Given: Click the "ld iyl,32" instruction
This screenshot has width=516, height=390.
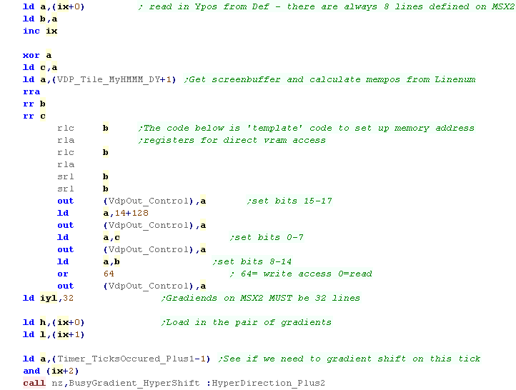Looking at the screenshot, I should click(49, 299).
